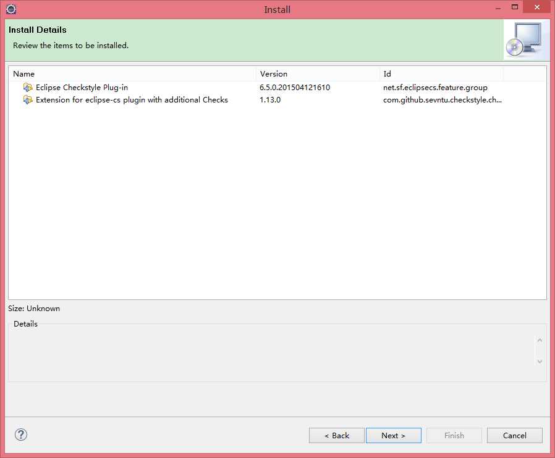Cancel the installation dialog
The width and height of the screenshot is (555, 458).
click(515, 435)
